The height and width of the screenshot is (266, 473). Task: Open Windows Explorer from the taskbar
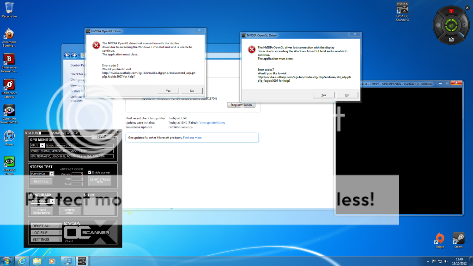point(37,261)
